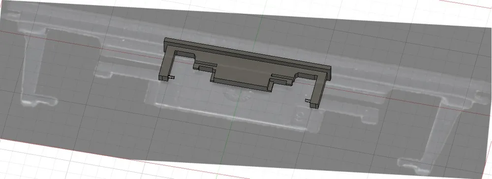This screenshot has height=179, width=492.
Task: Select the right stepped tab under the bar
Action: tap(282, 79)
